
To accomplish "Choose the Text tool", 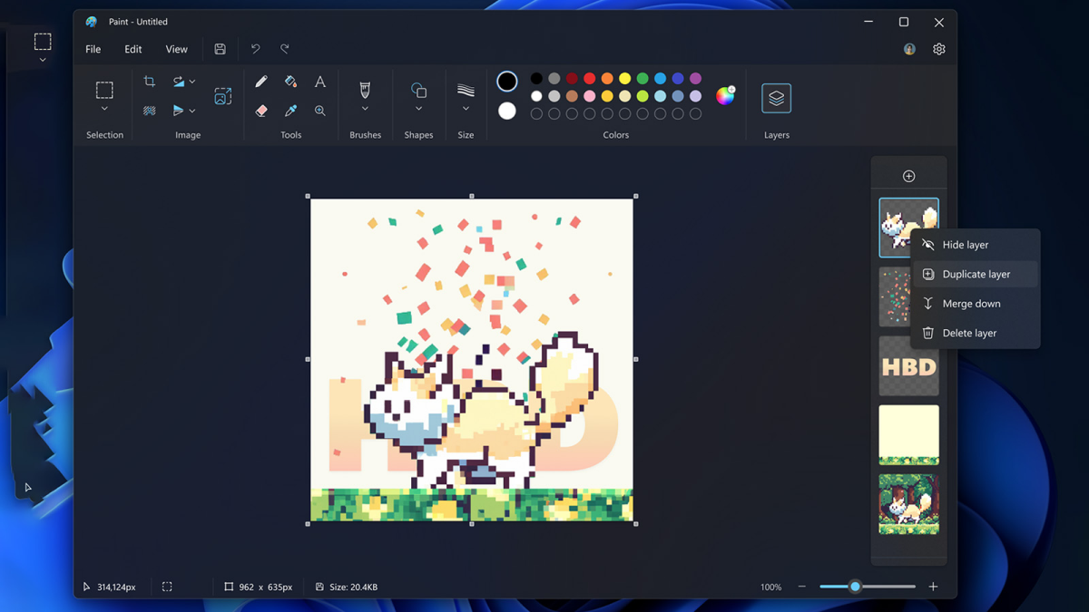I will click(320, 82).
